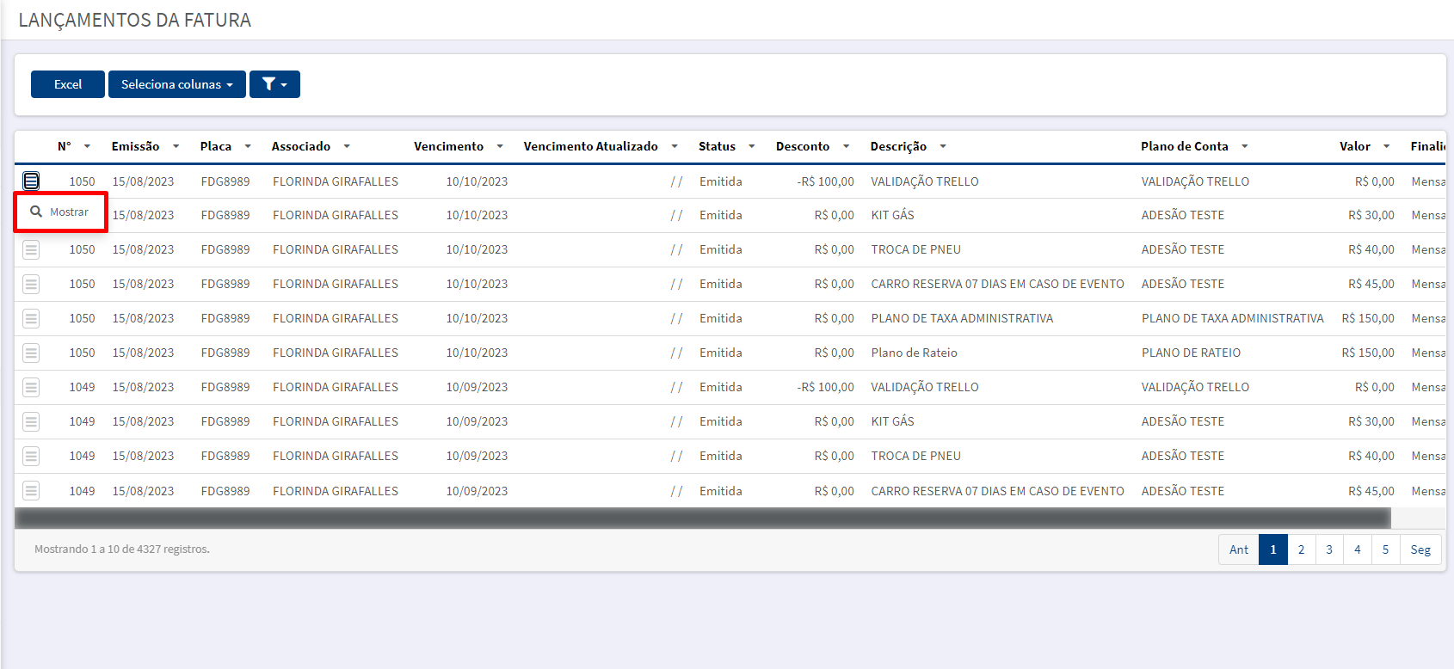Viewport: 1454px width, 669px height.
Task: Select '-R$ 100,00' discount in invoice 1049 row
Action: (826, 387)
